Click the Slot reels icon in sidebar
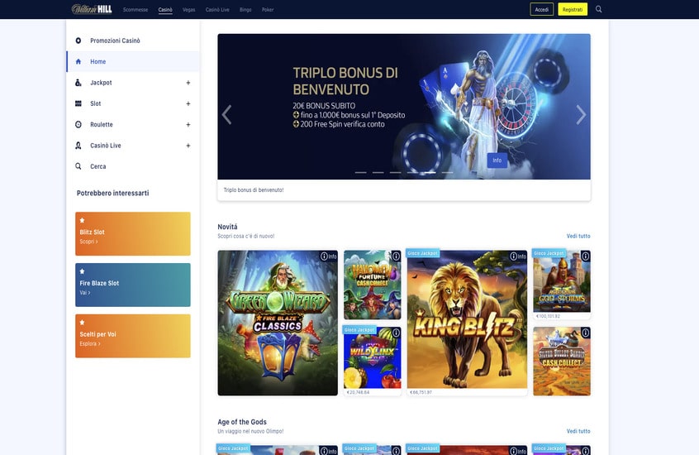This screenshot has width=699, height=455. [78, 103]
